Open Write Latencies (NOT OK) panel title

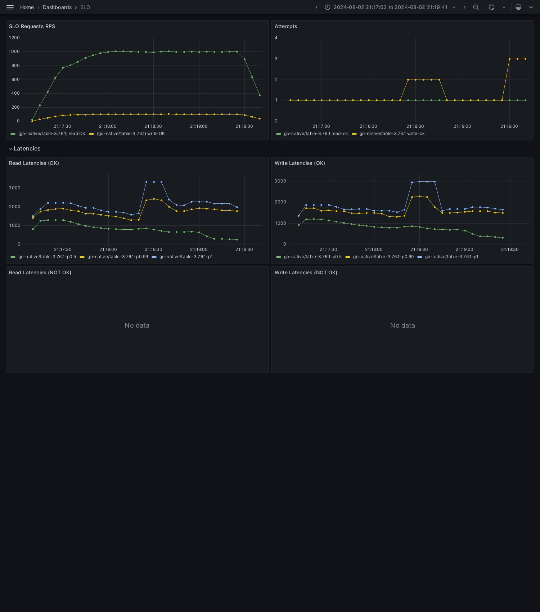point(306,273)
